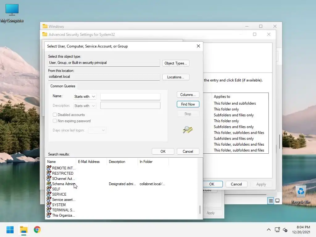Click Advanced Security Settings folder icon

click(45, 34)
